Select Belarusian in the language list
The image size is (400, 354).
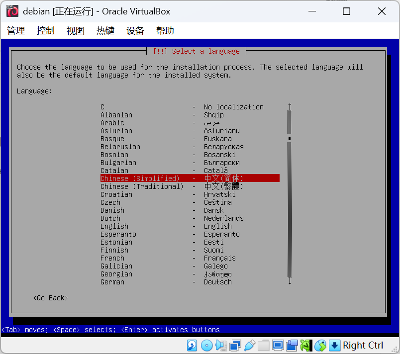(x=190, y=147)
